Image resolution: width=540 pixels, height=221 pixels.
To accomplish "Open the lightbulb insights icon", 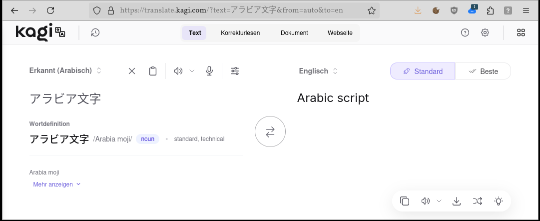I will (498, 201).
